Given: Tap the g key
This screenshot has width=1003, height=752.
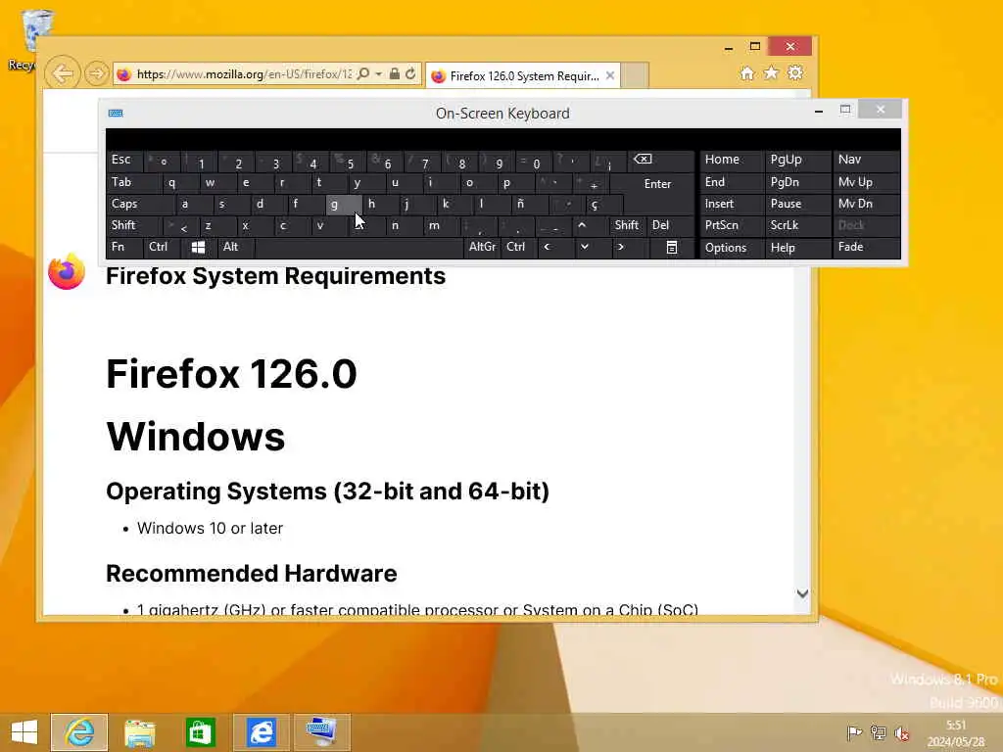Looking at the screenshot, I should click(x=344, y=204).
